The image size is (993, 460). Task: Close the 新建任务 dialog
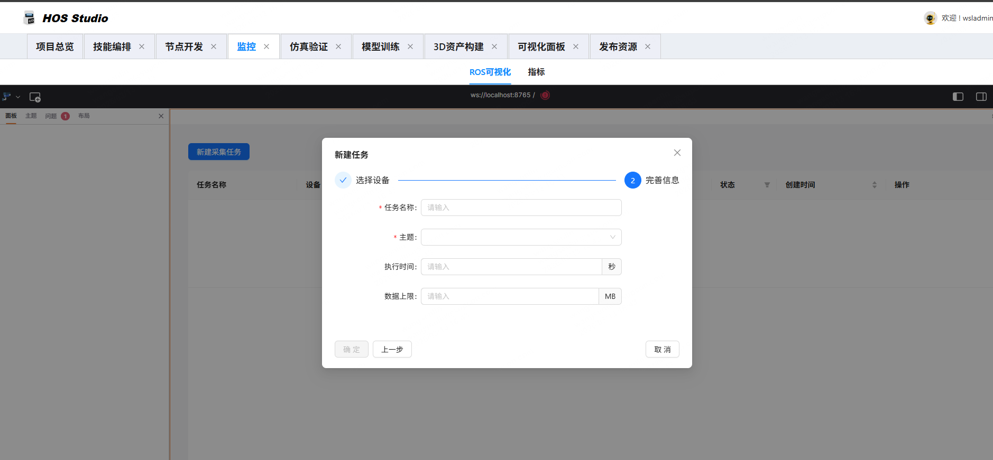[677, 153]
